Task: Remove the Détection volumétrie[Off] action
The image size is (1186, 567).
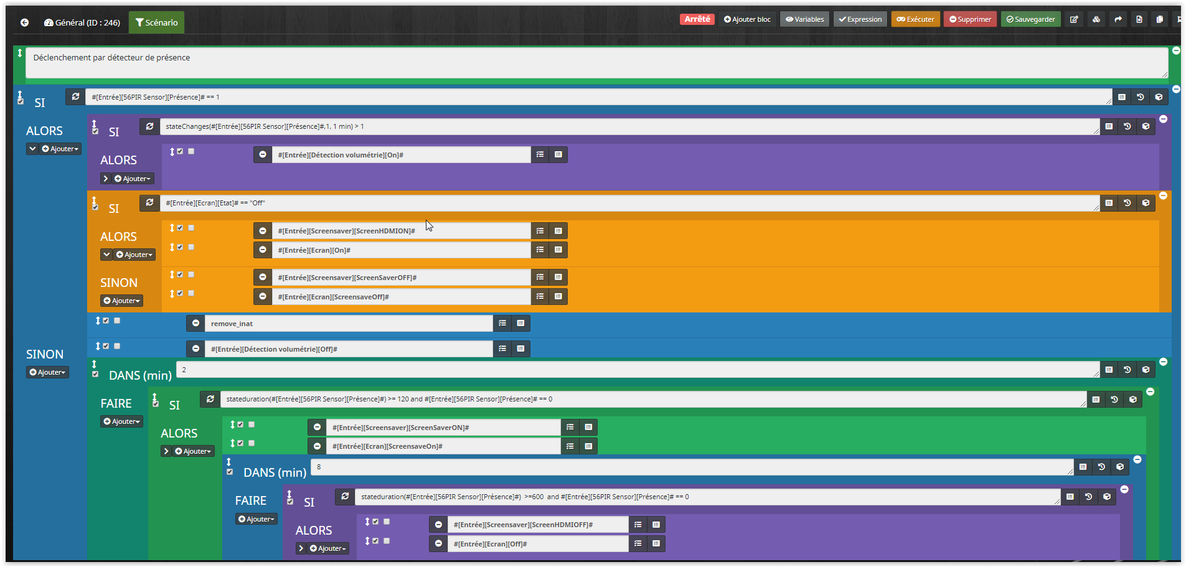Action: pos(195,349)
